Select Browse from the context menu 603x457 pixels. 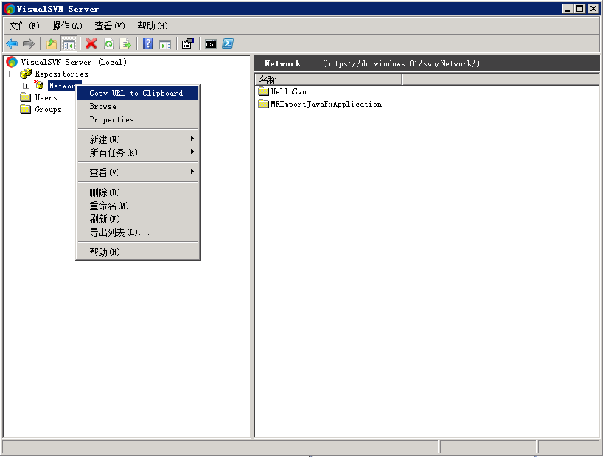[138, 107]
